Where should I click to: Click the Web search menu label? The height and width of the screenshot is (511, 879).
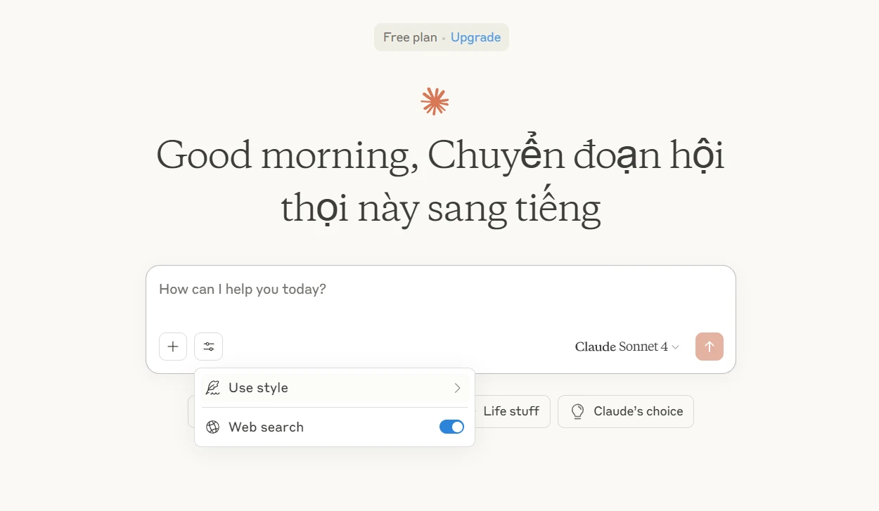(266, 427)
